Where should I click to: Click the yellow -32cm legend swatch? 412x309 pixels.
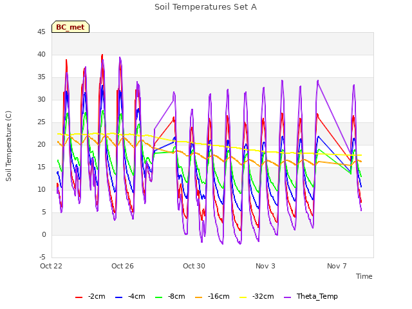243,297
